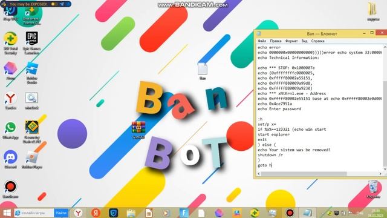Open the 360 Total Security taskbar icon
This screenshot has height=218, width=387.
click(255, 213)
